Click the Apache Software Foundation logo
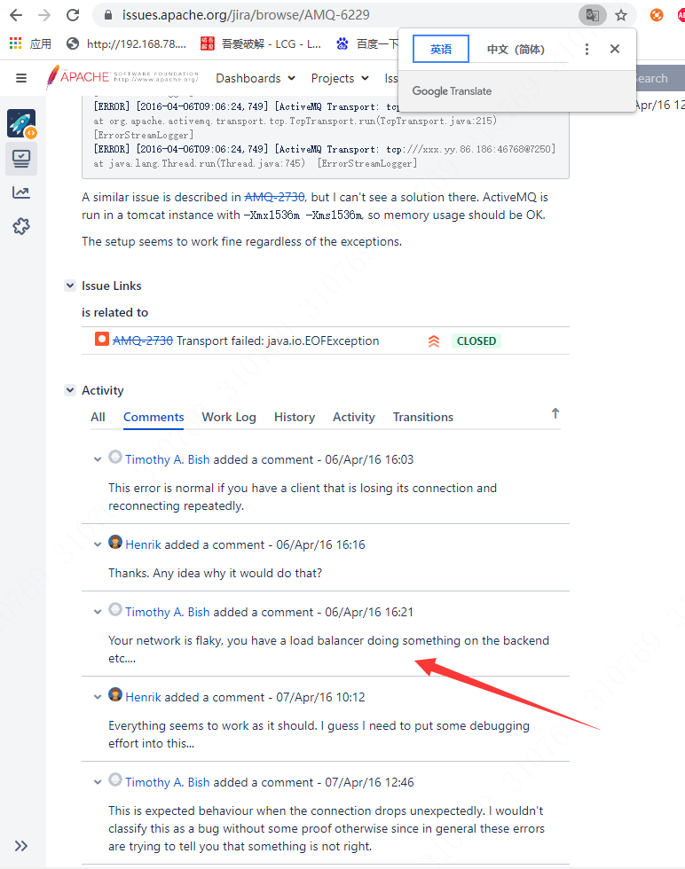The width and height of the screenshot is (685, 869). point(122,76)
